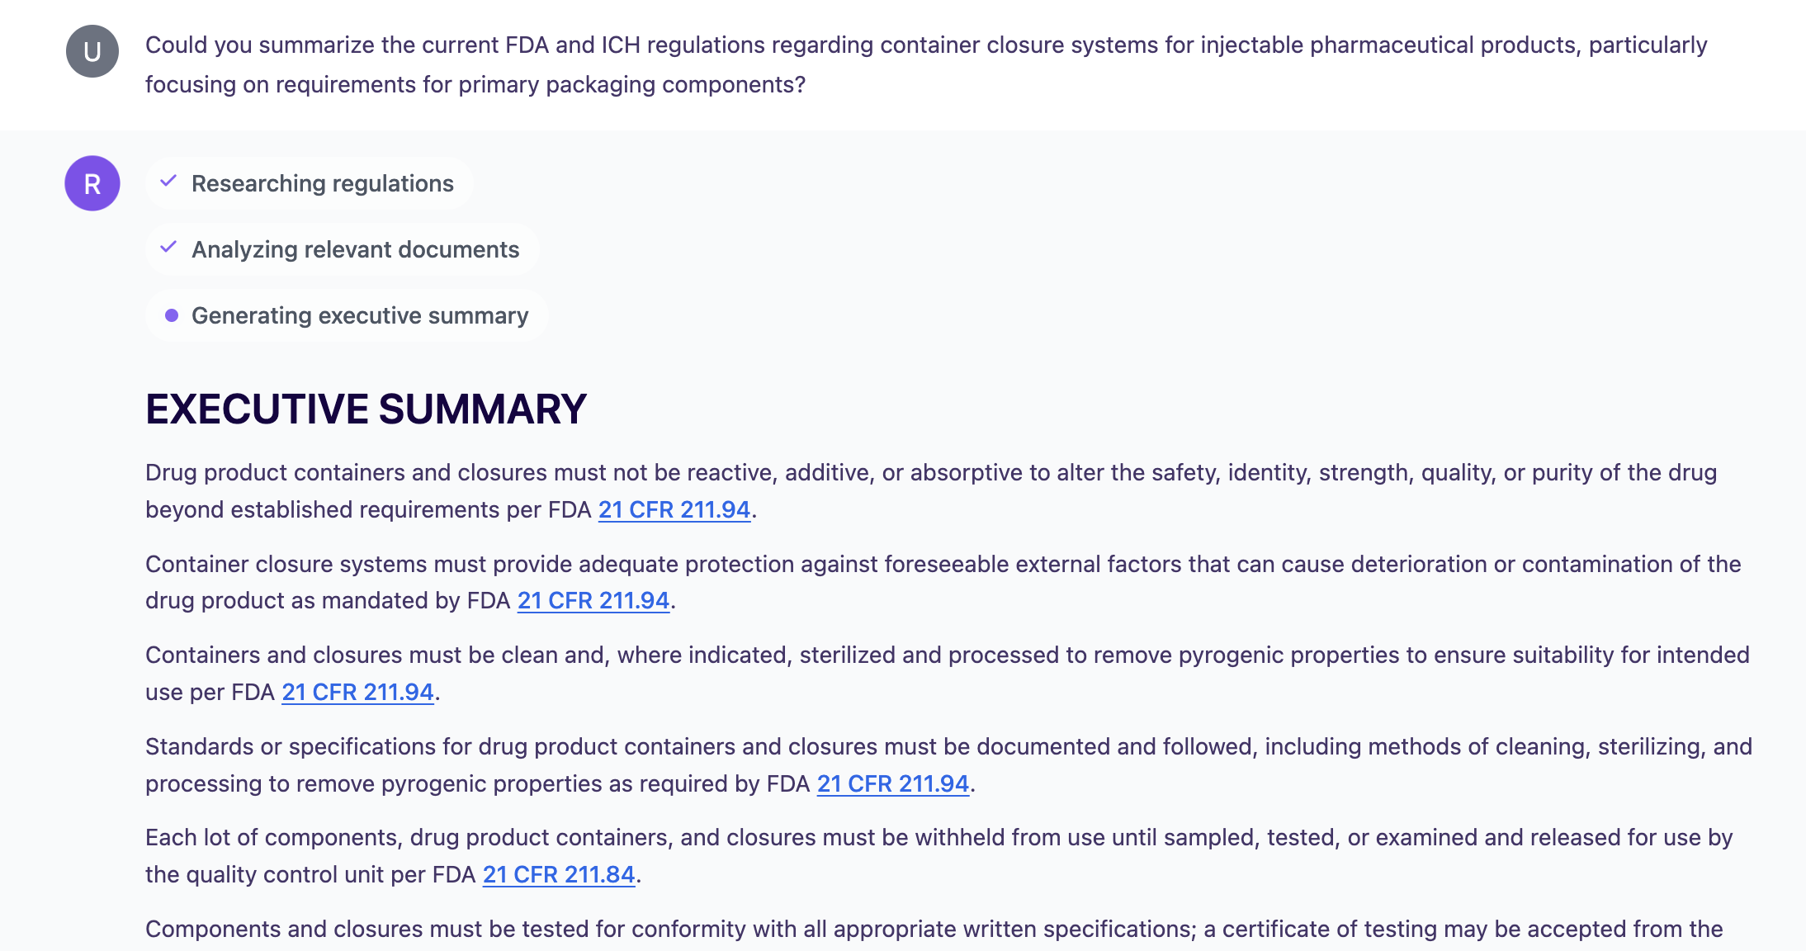Click the "EXECUTIVE SUMMARY" heading
The width and height of the screenshot is (1806, 951).
click(366, 409)
